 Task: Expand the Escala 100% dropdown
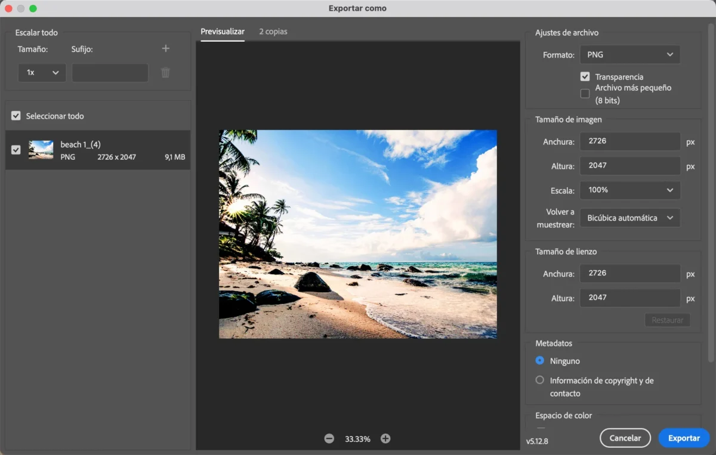(x=629, y=190)
